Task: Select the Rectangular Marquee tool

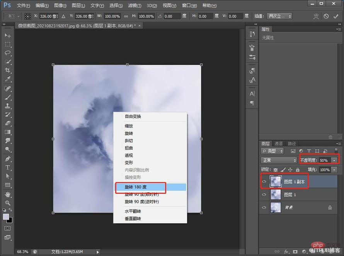Action: [x=8, y=44]
